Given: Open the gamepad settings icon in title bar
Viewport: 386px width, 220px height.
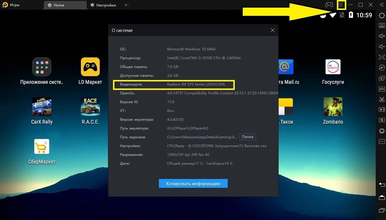Looking at the screenshot, I should pos(329,5).
